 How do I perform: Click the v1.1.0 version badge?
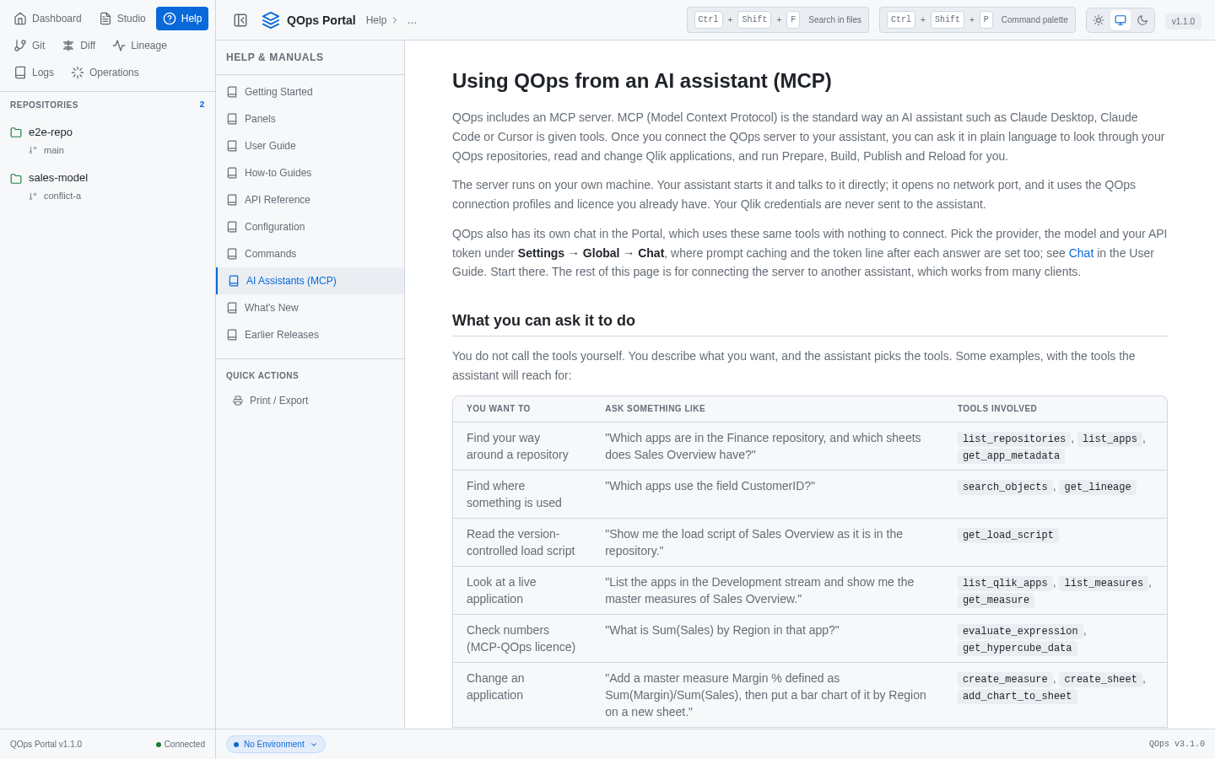pos(1183,21)
